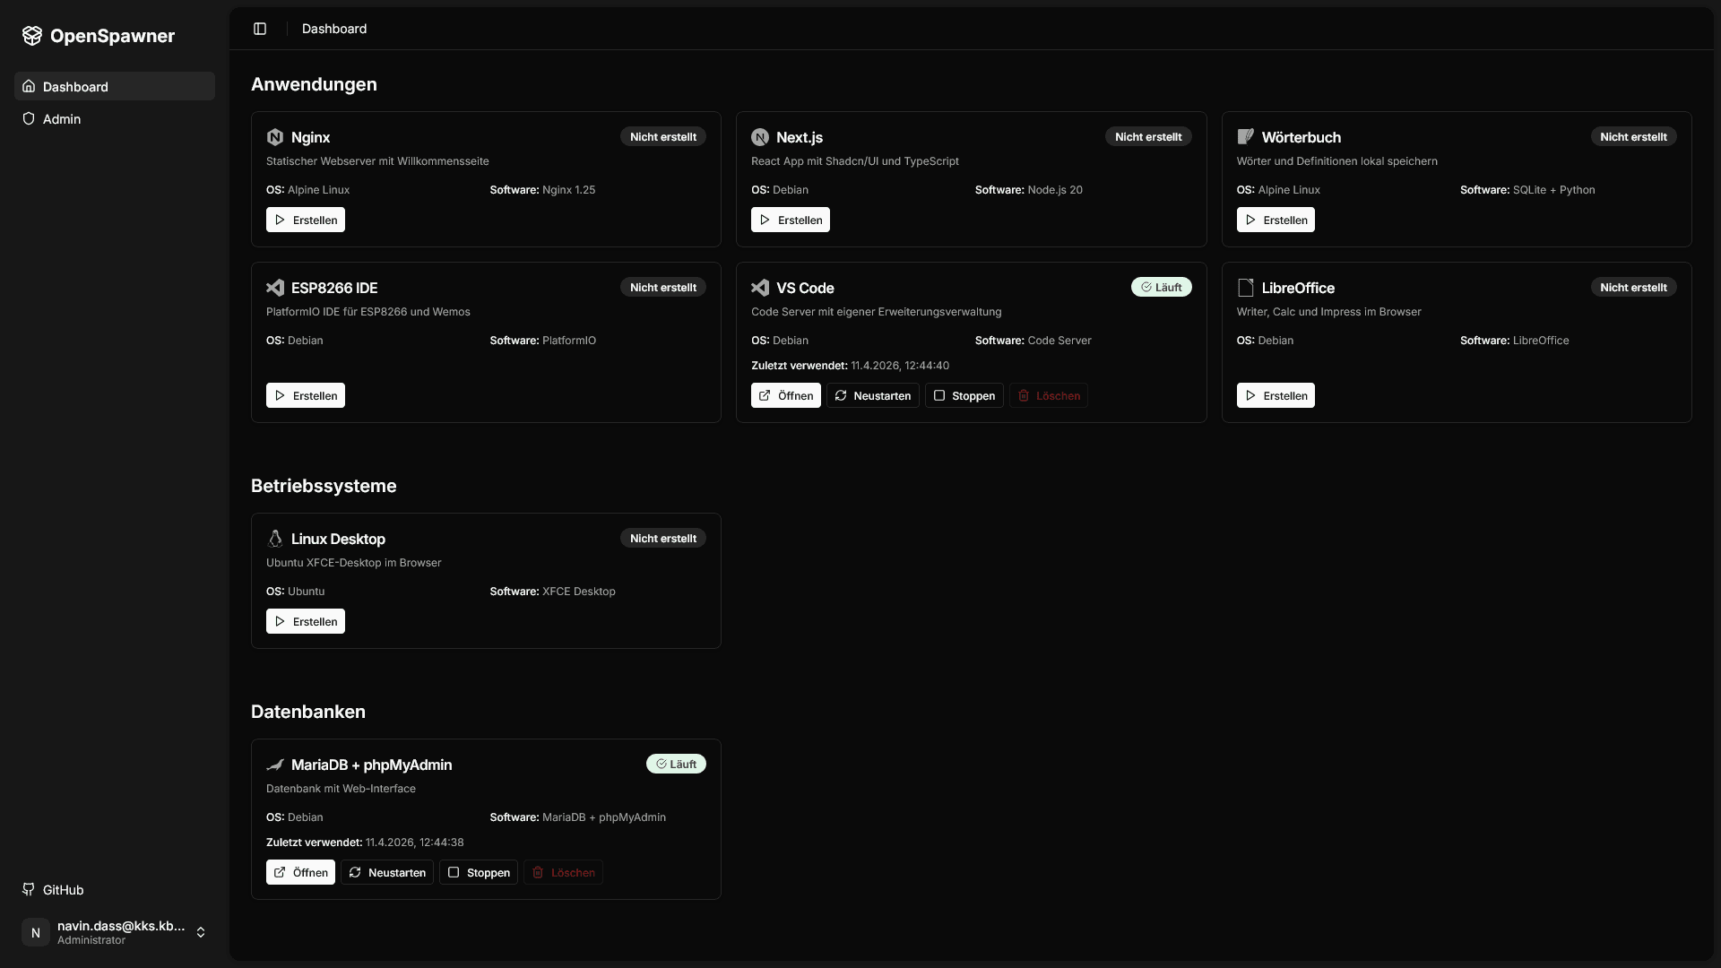Stop the MariaDB + phpMyAdmin instance
The width and height of the screenshot is (1721, 968).
point(479,872)
